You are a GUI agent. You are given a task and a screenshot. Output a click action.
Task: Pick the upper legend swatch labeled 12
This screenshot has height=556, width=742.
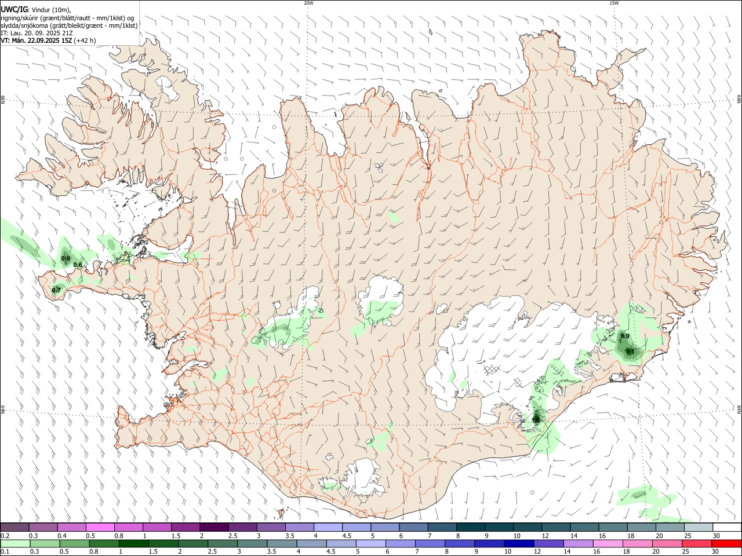click(555, 528)
